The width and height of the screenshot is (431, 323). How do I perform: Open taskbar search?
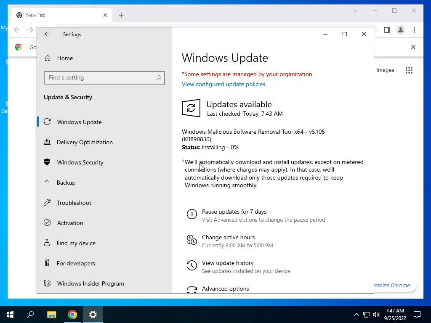tap(30, 315)
